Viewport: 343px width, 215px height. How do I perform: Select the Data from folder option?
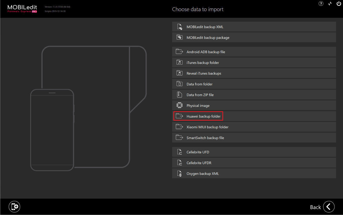[254, 84]
